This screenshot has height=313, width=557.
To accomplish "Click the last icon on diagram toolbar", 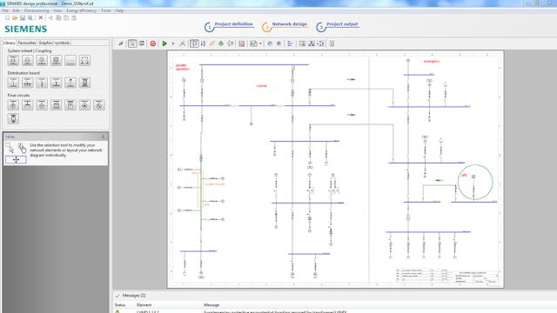I will pos(332,43).
